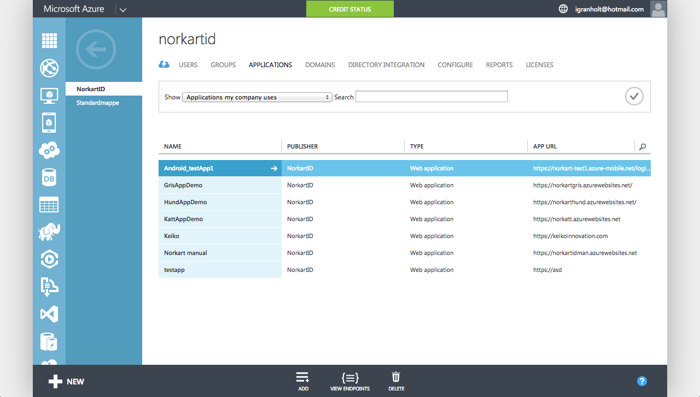Open the SQL Databases DB icon

click(49, 177)
